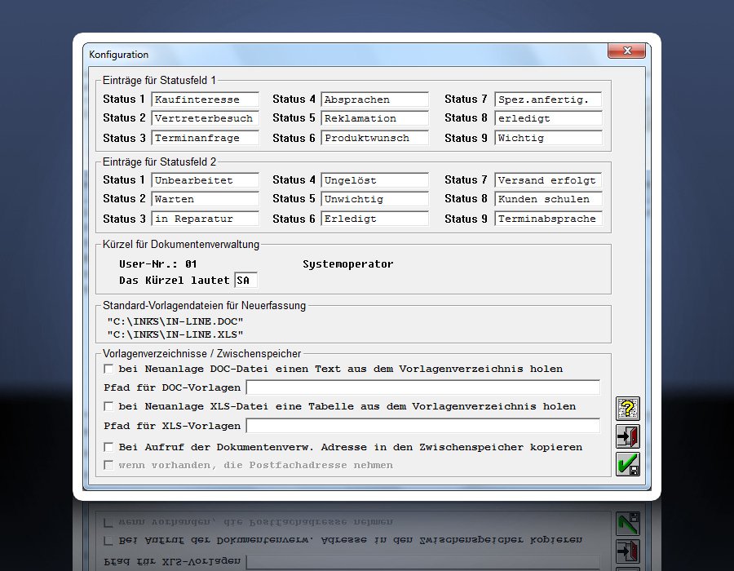The image size is (734, 571).
Task: Edit the Kaufinteresse status field
Action: [205, 100]
